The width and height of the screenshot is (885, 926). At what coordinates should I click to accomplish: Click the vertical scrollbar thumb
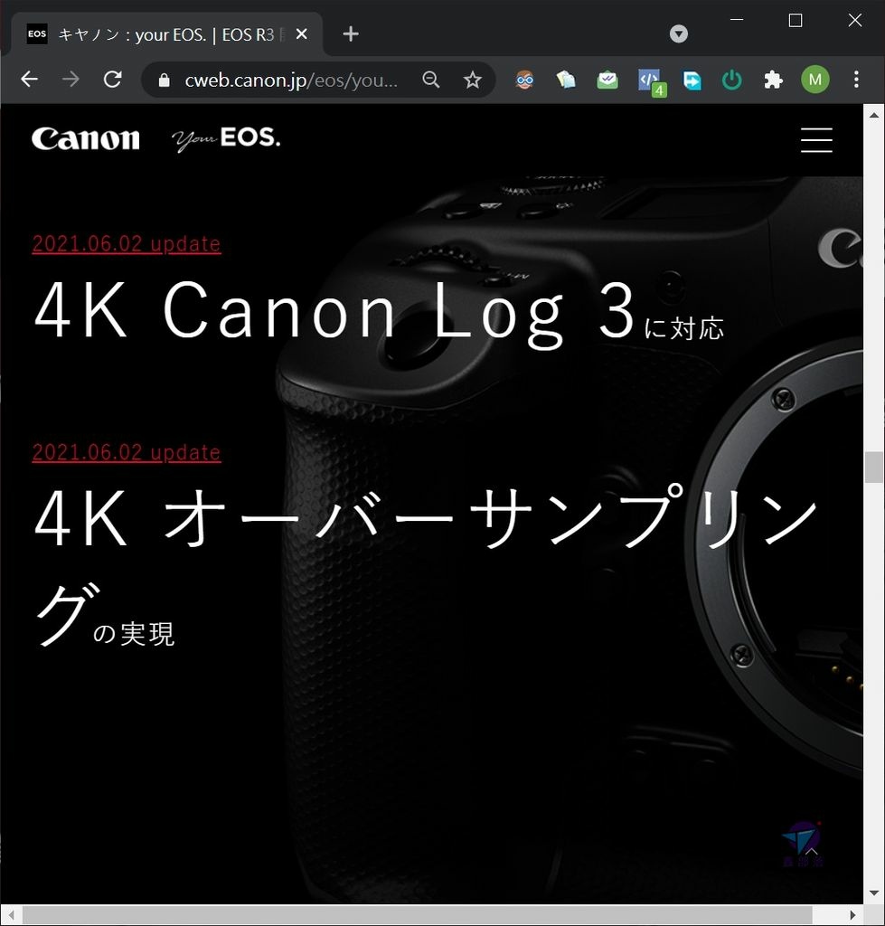874,468
